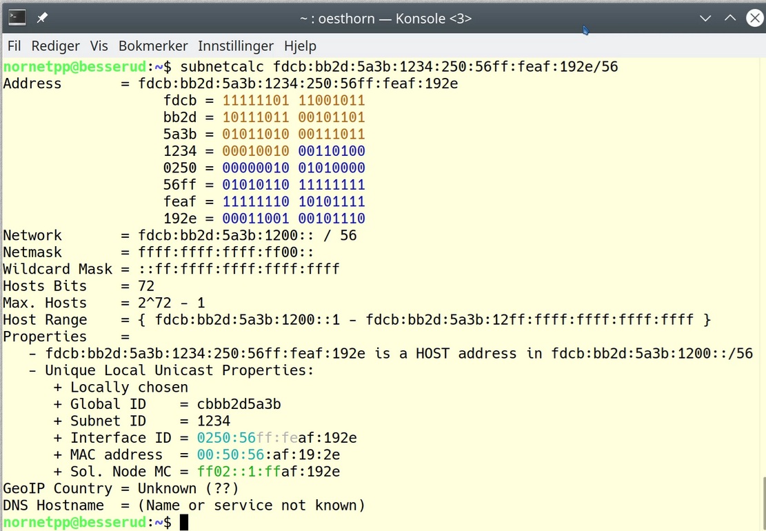Click the 'is a HOST address' line
The width and height of the screenshot is (766, 531).
point(391,354)
